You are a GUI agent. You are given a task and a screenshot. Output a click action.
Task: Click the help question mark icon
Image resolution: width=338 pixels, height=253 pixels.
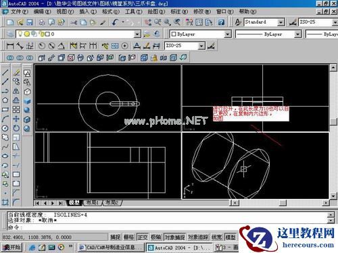[x=221, y=22]
